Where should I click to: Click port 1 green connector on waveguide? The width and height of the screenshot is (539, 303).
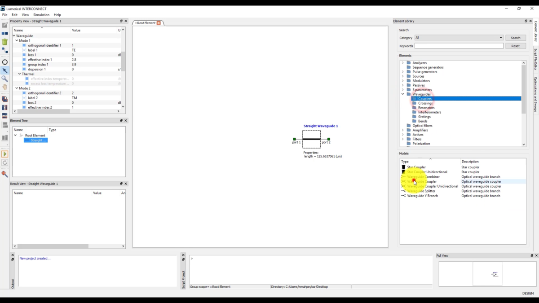pyautogui.click(x=295, y=139)
